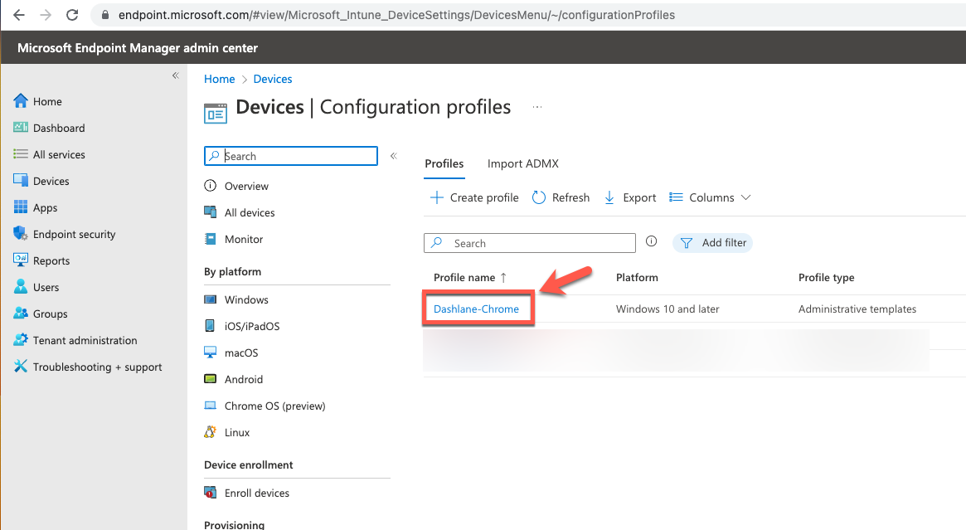Select the Windows platform

pyautogui.click(x=246, y=299)
